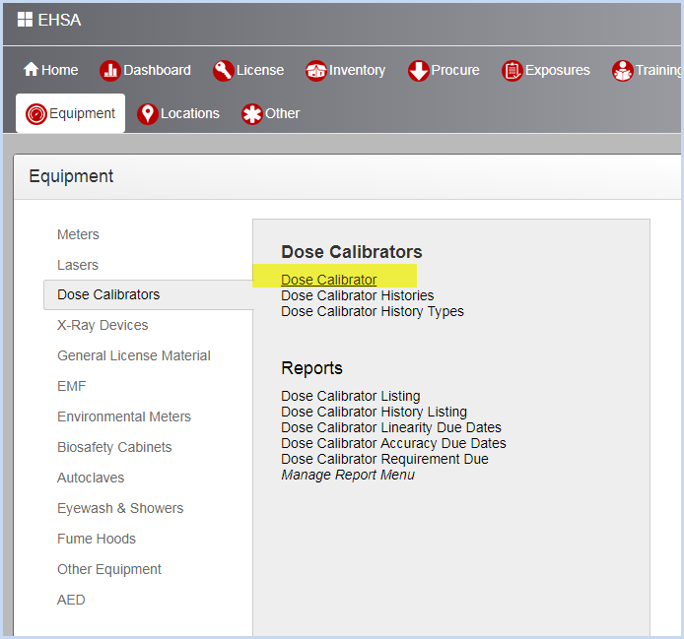Open Dose Calibrator Accuracy Due Dates
684x639 pixels.
pos(393,443)
